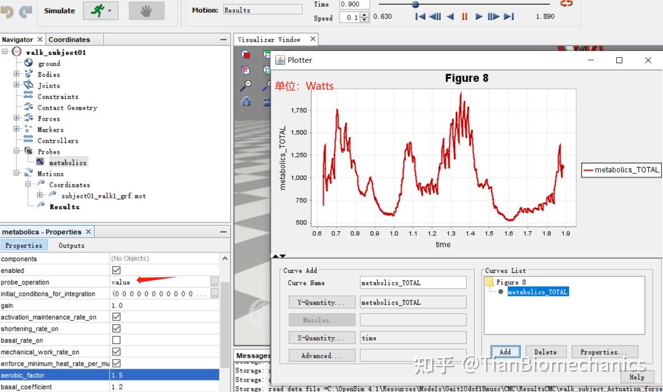Click the camera snapshot icon in Visualizer
663x392 pixels.
[246, 101]
